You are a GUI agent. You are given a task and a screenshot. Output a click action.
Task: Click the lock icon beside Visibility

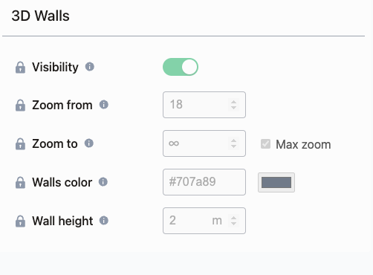20,68
